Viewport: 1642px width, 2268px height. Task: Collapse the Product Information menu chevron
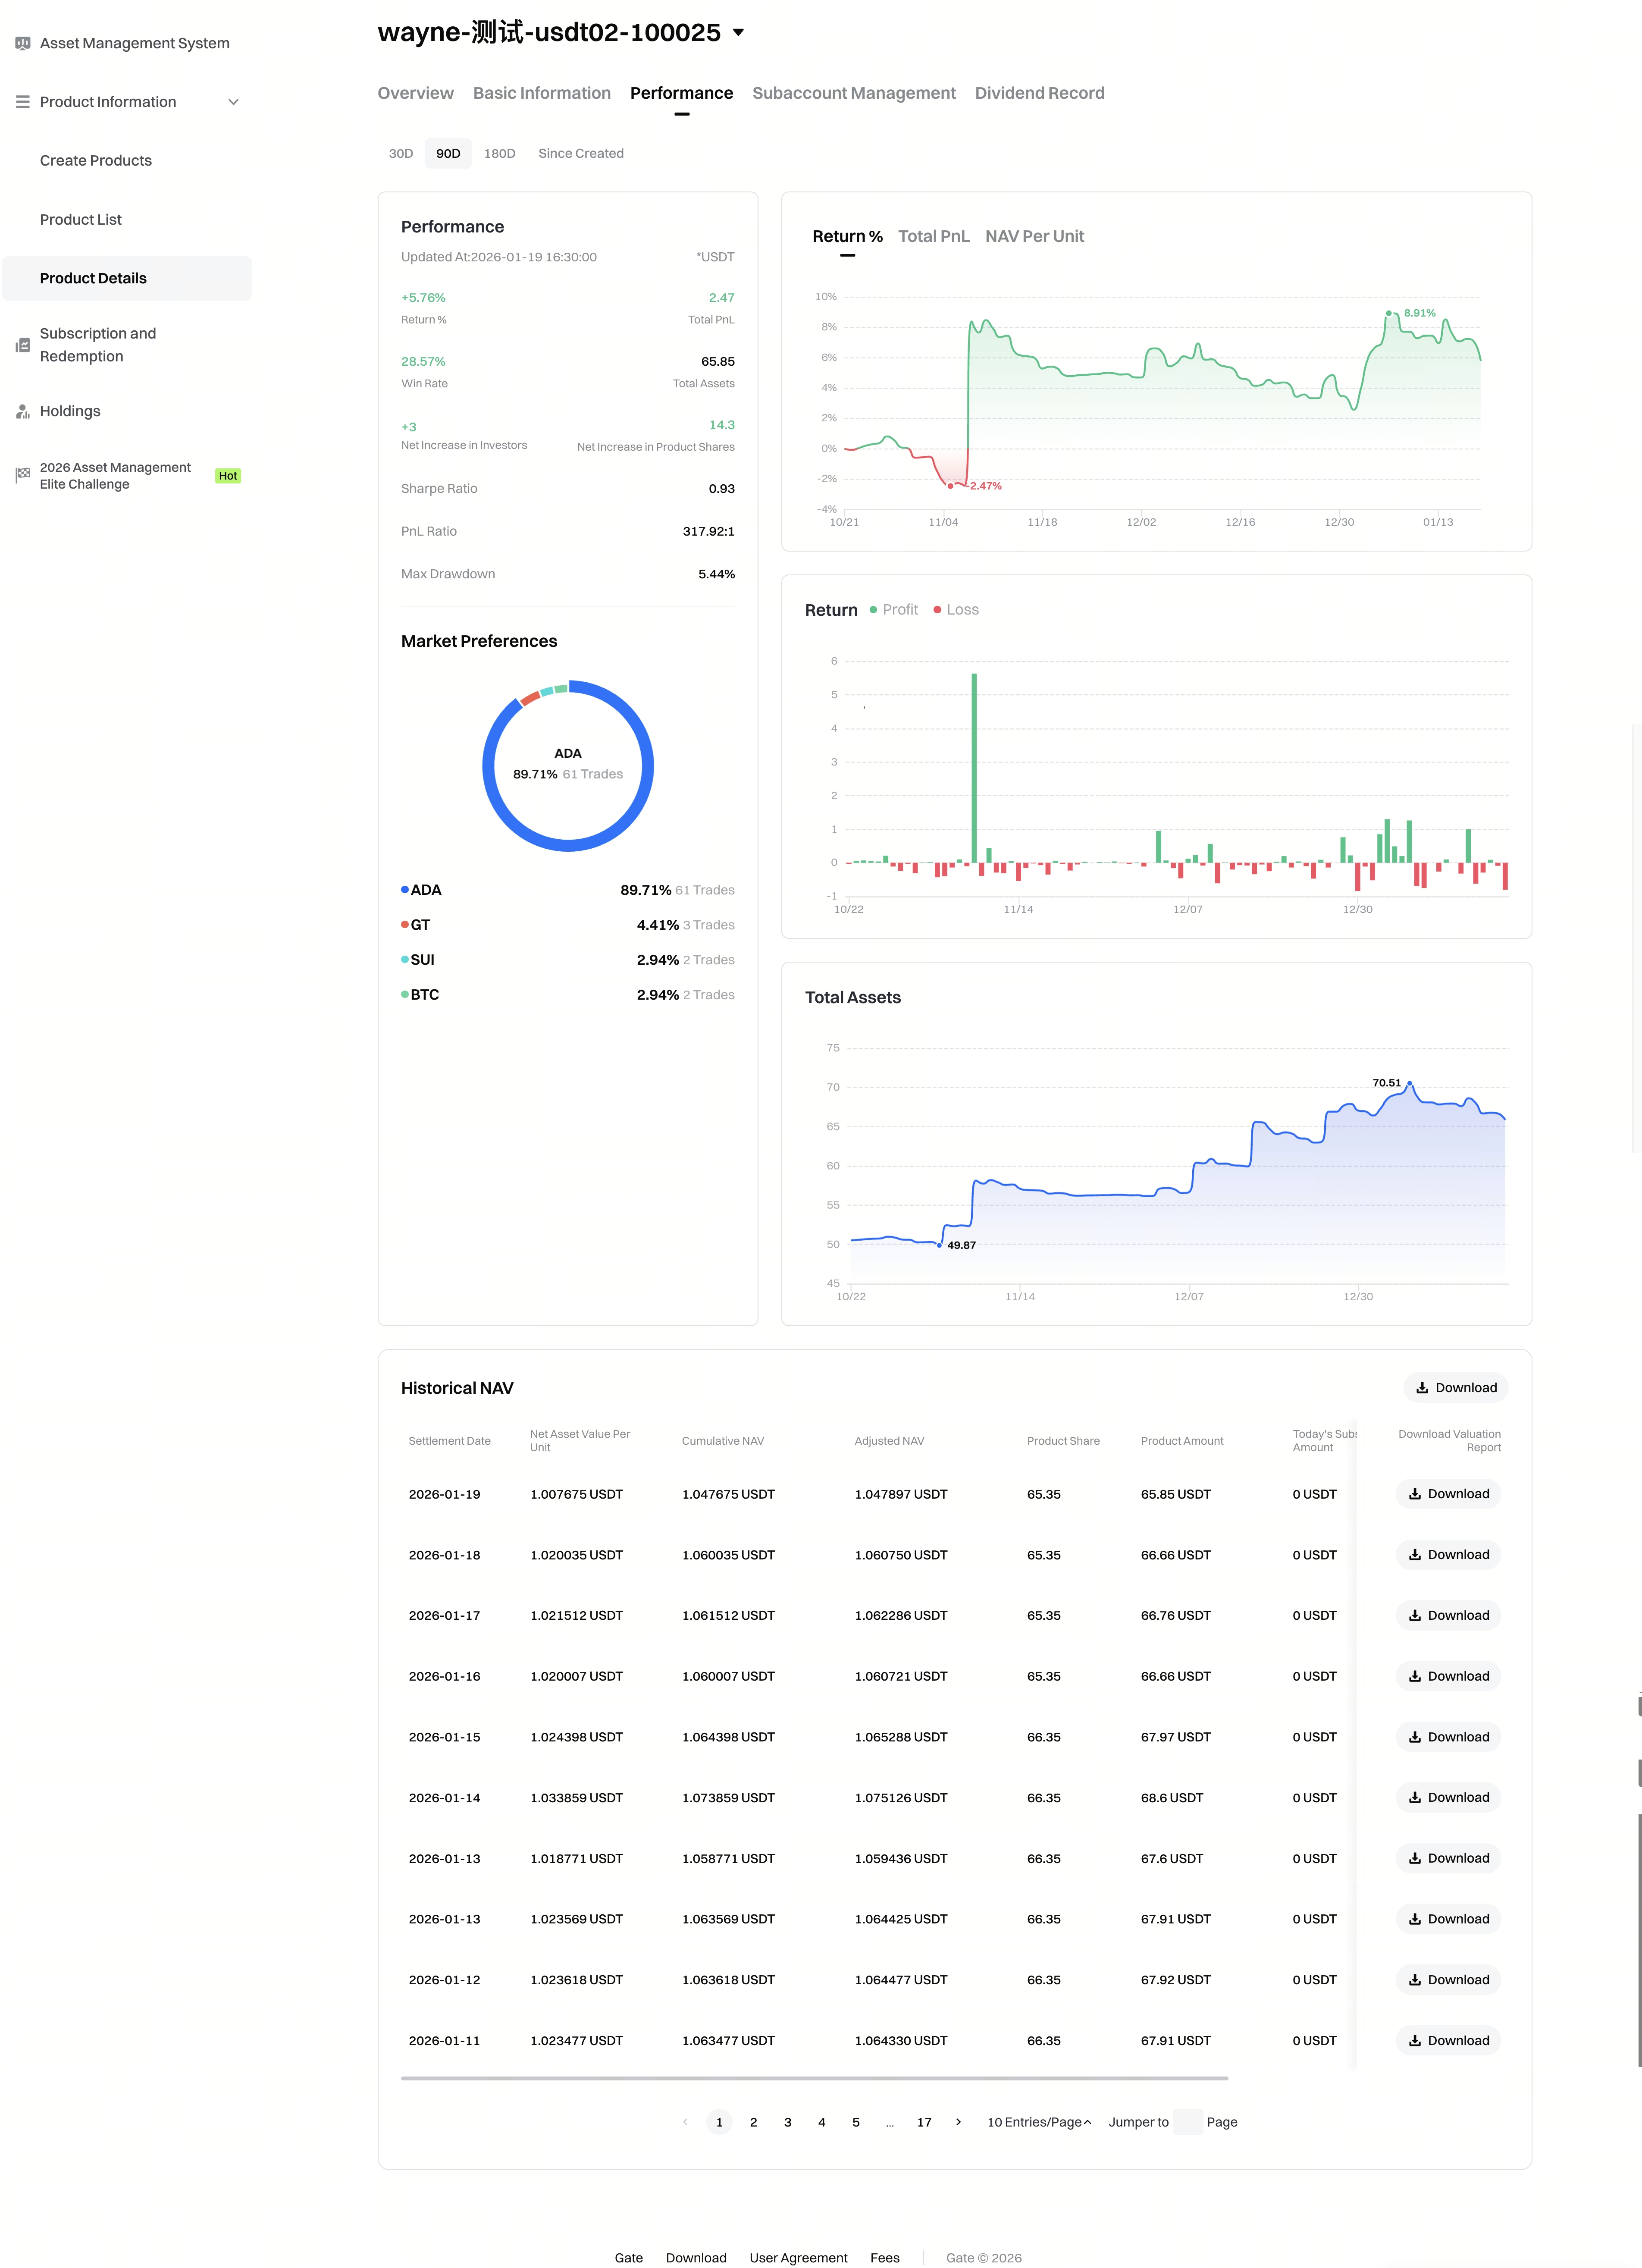click(x=233, y=102)
